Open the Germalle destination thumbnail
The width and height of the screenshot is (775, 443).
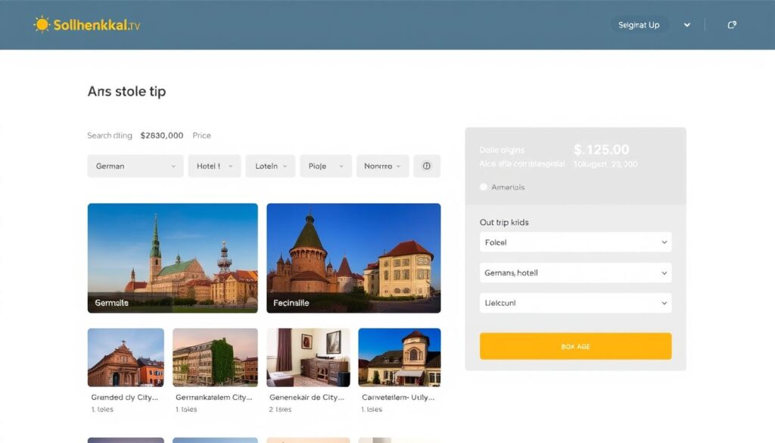coord(172,257)
